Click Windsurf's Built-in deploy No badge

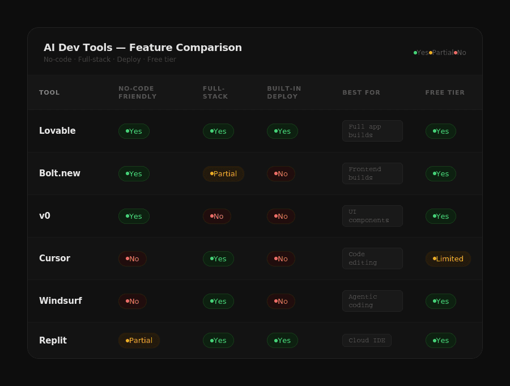pos(281,301)
